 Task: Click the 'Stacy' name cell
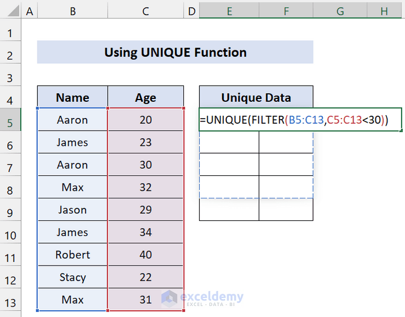point(72,277)
